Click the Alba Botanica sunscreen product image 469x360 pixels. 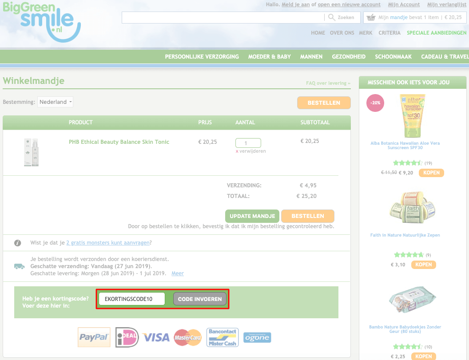(x=413, y=116)
